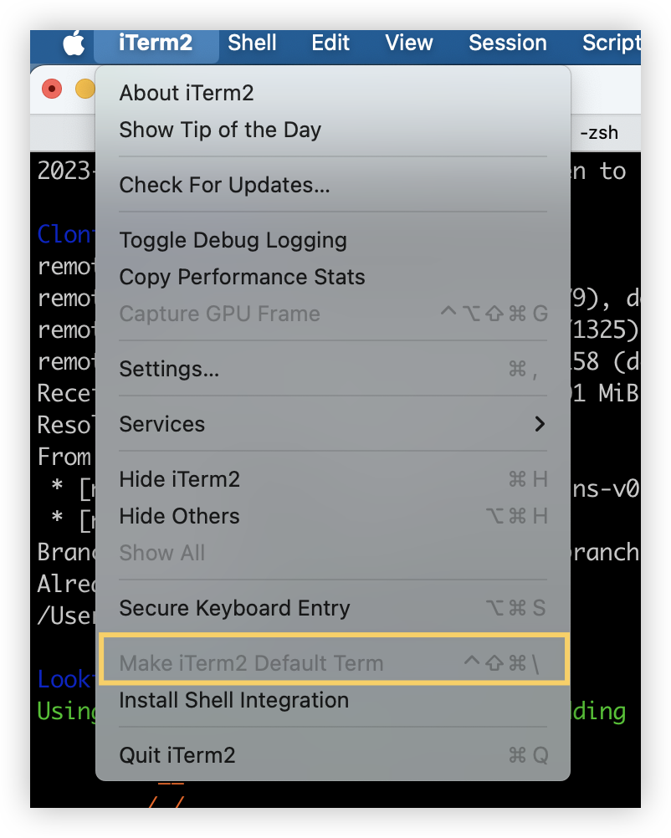Viewport: 671px width, 838px height.
Task: Select About iTerm2
Action: (187, 93)
